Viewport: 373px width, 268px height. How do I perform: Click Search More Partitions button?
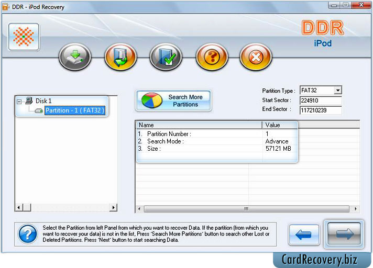click(x=173, y=100)
